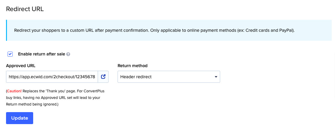Click the 'Approved URL' field label
Image resolution: width=335 pixels, height=128 pixels.
click(21, 66)
